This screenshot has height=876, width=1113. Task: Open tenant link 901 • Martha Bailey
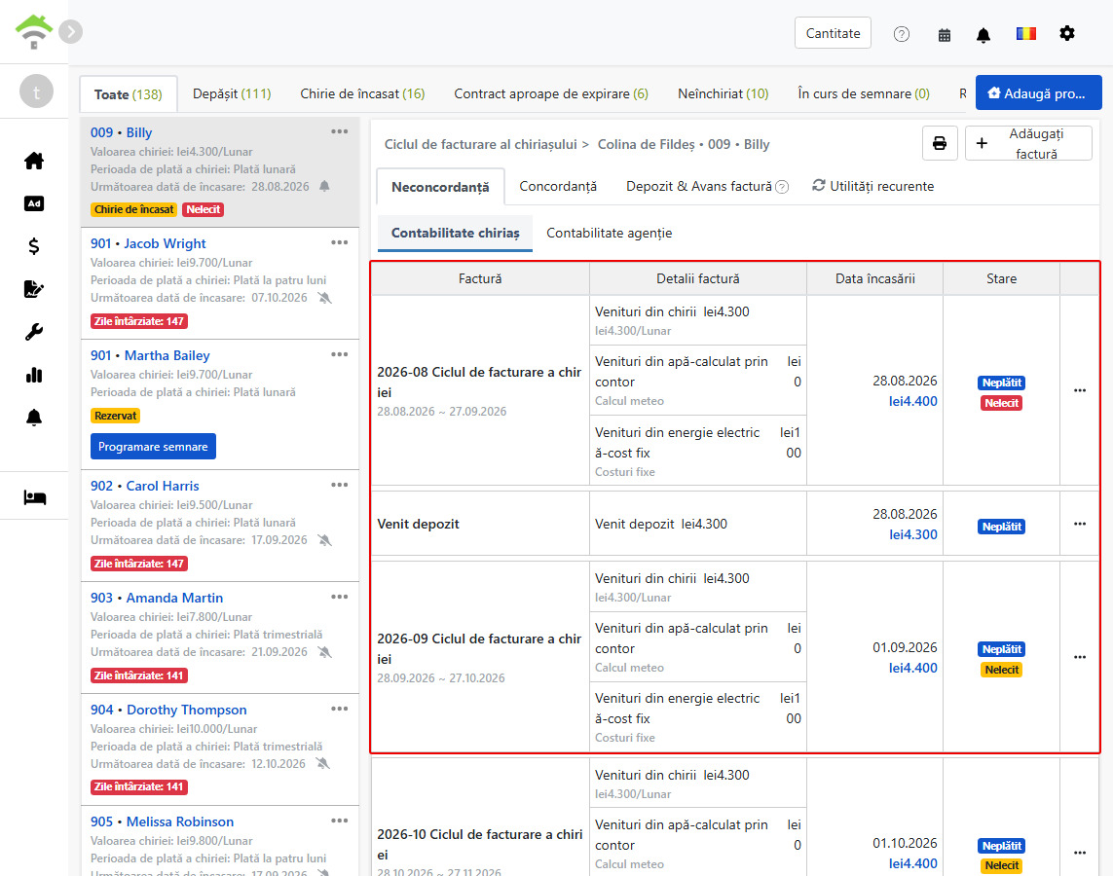pyautogui.click(x=150, y=355)
